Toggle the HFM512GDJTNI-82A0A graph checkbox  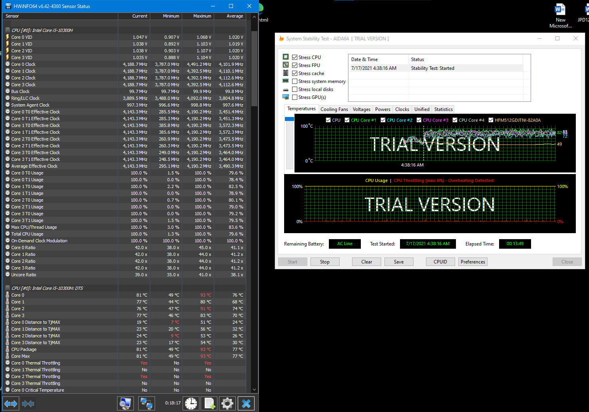tap(491, 120)
